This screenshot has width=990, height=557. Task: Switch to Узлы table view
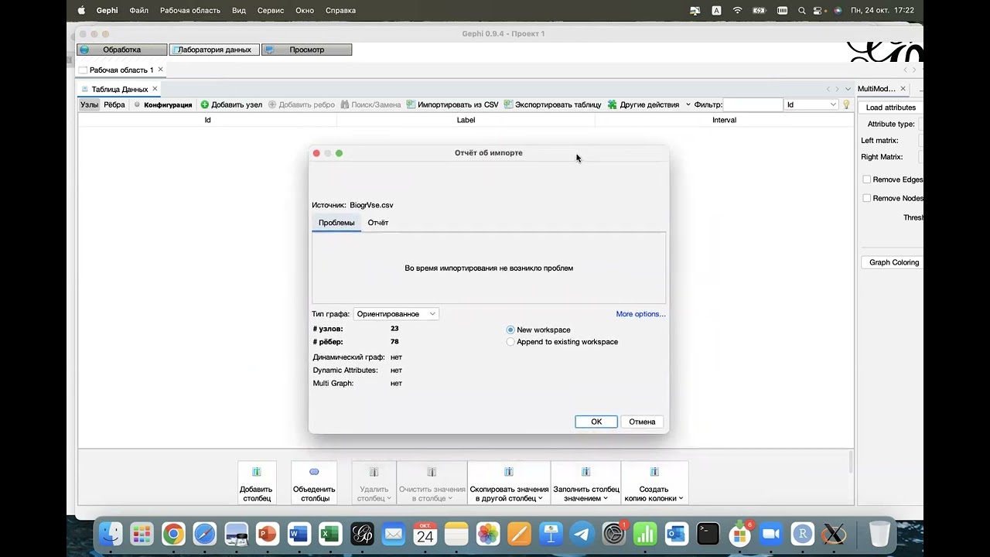pos(90,104)
